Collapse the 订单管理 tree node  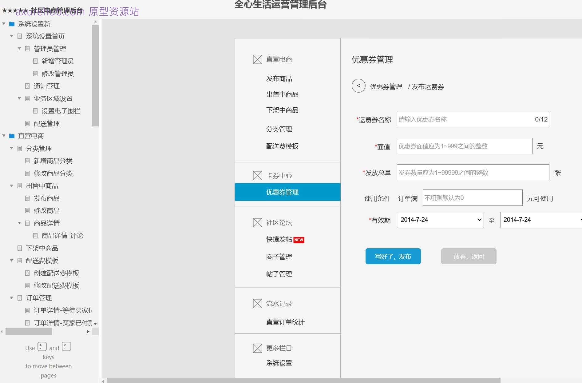pos(11,297)
